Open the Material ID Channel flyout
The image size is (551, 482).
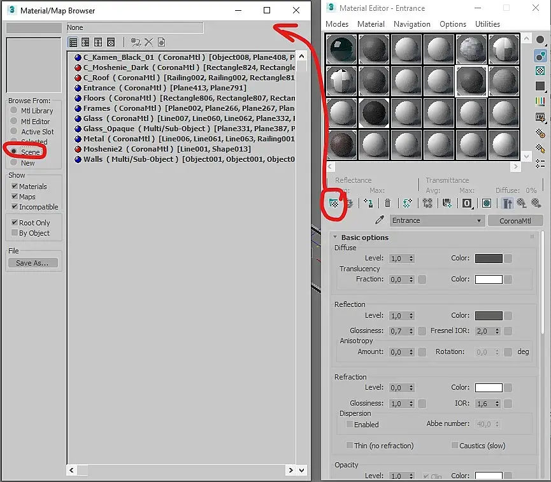point(467,203)
